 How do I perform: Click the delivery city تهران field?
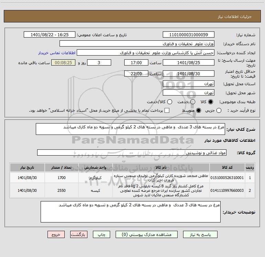coord(189,93)
